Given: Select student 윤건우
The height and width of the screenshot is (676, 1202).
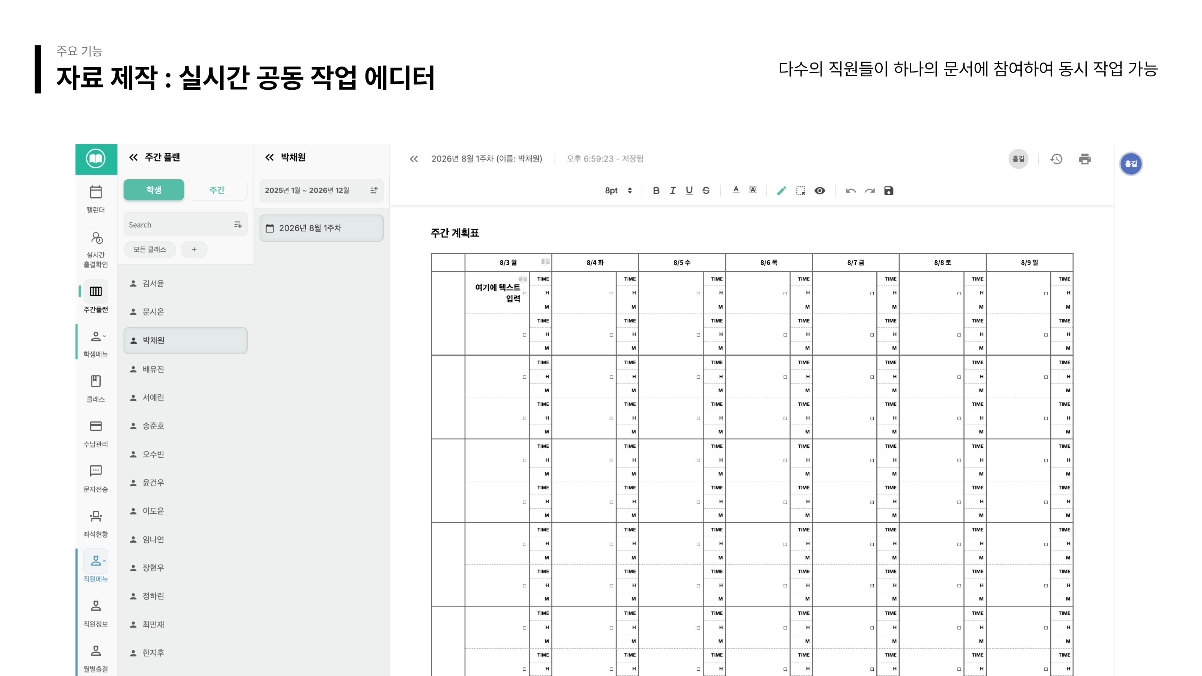Looking at the screenshot, I should 185,482.
